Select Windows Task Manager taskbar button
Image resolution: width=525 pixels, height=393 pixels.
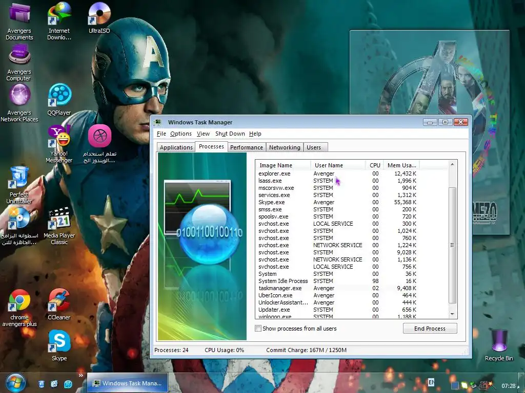(x=128, y=383)
